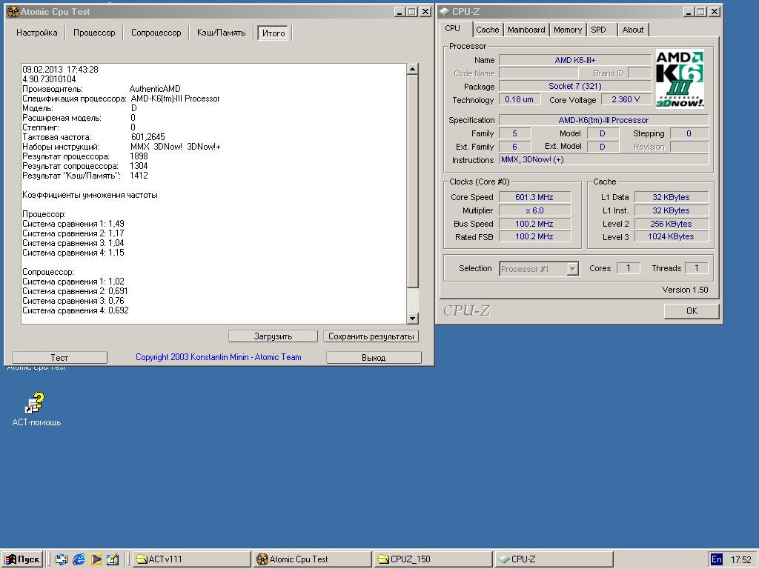Click the Результат "Кэш/Память" 1412 line
759x569 pixels.
pos(85,176)
